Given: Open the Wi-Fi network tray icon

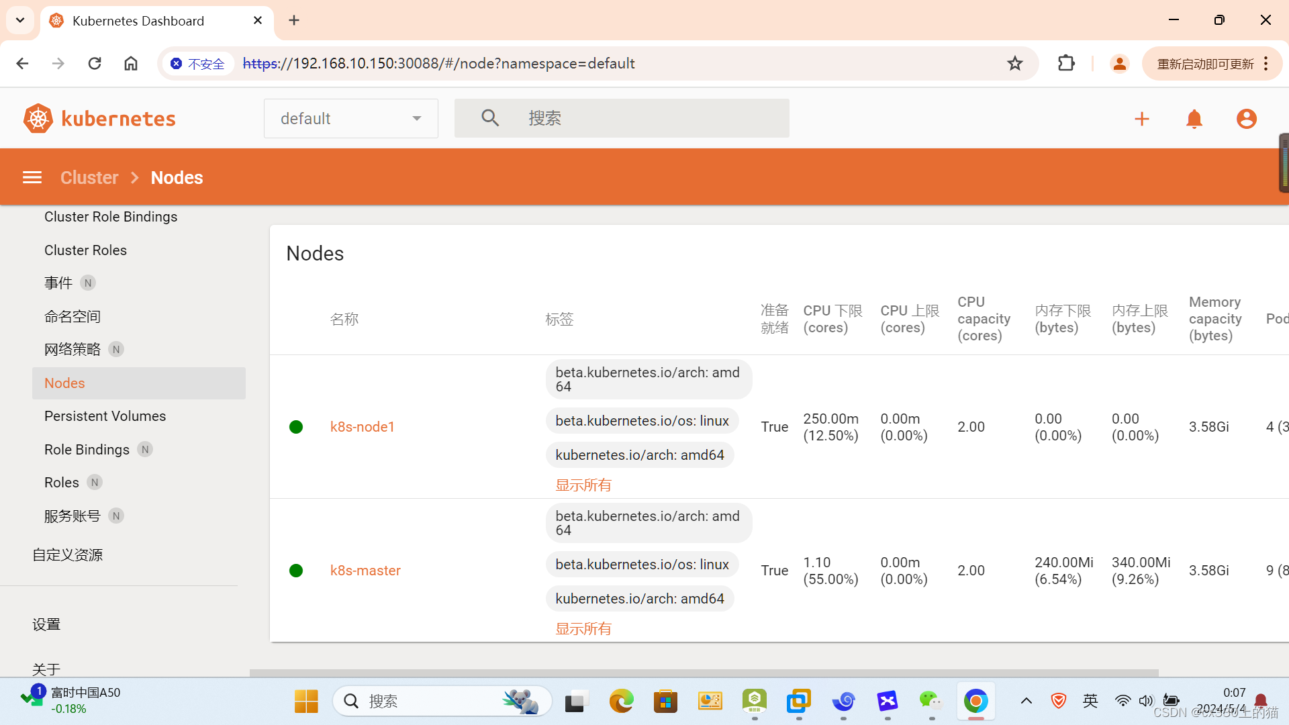Looking at the screenshot, I should tap(1123, 702).
